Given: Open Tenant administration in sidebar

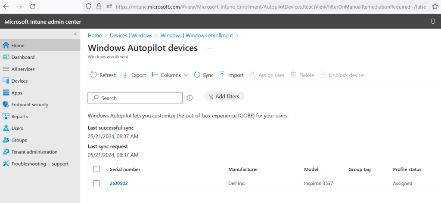Looking at the screenshot, I should click(34, 152).
